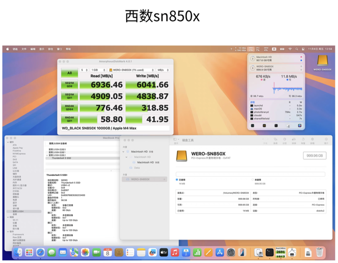Collapse the 硬件 section in System Information
The width and height of the screenshot is (338, 263).
pyautogui.click(x=8, y=142)
